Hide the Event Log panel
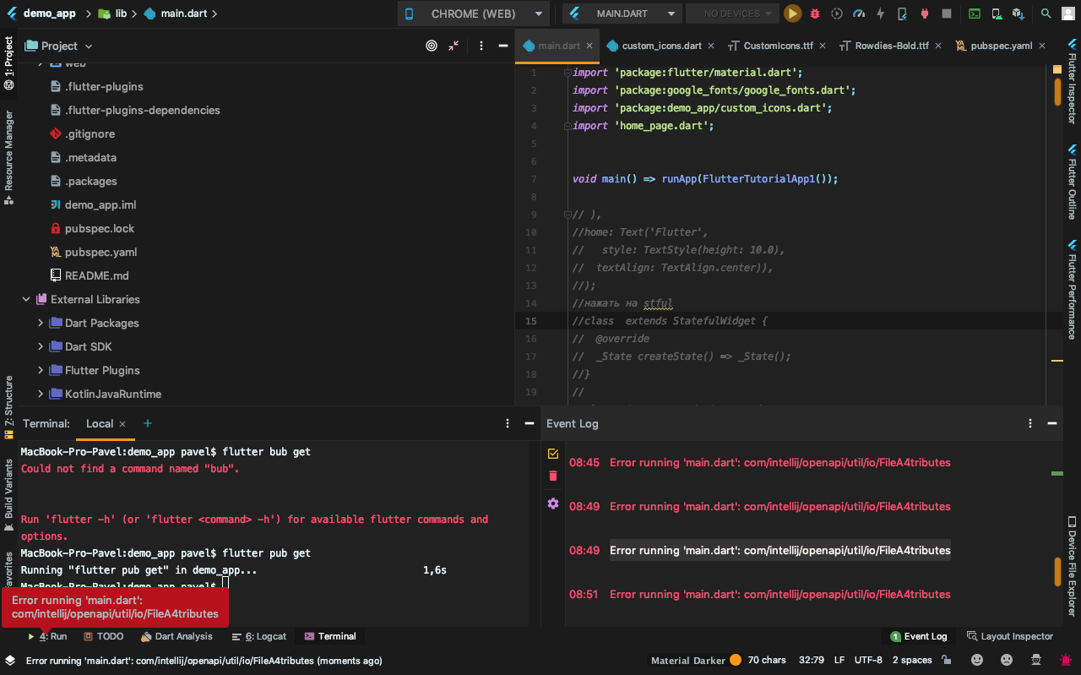1081x675 pixels. (x=1052, y=423)
